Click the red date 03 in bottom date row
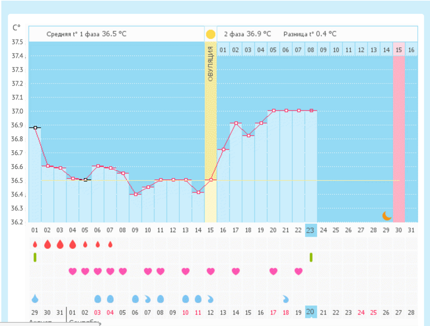Viewport: 430px width, 326px height. tap(97, 312)
